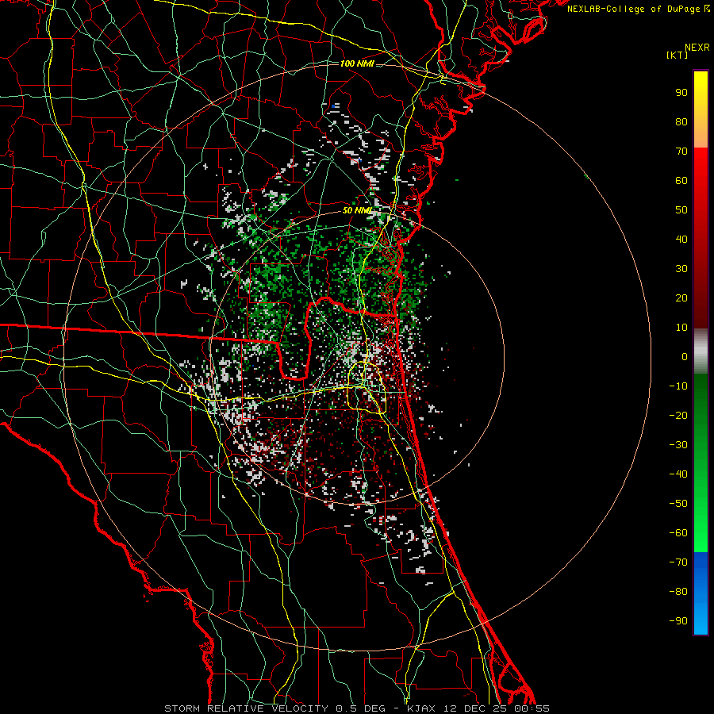Click the -90 value on velocity scale

coord(678,620)
